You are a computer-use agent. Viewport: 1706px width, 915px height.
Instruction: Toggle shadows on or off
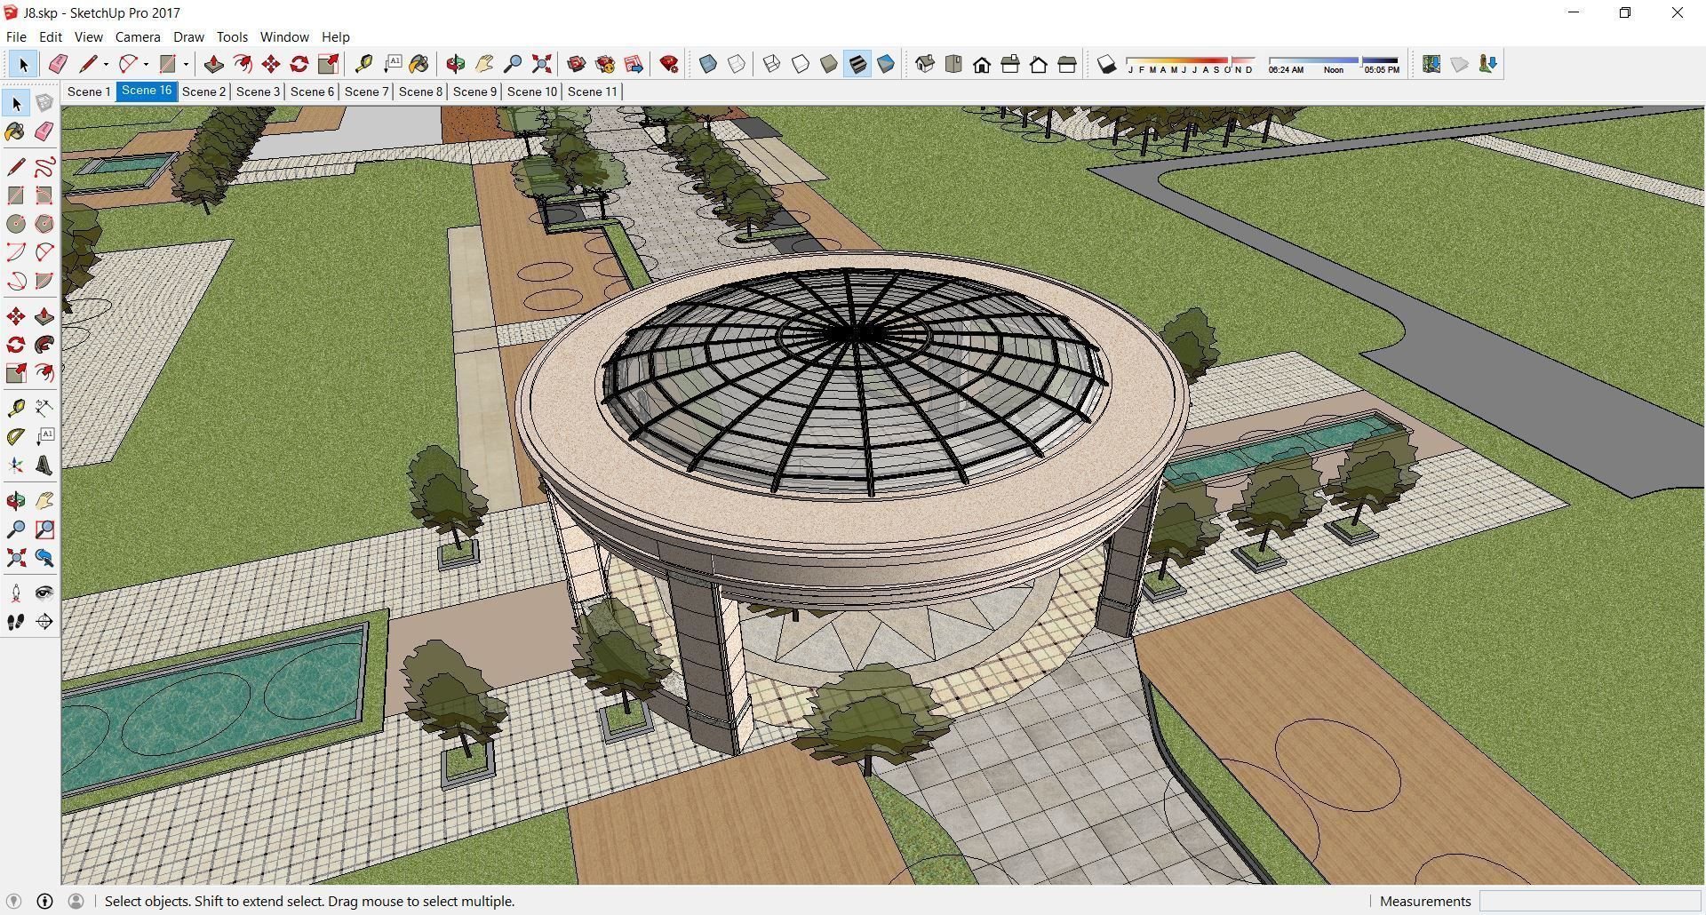(x=1106, y=64)
